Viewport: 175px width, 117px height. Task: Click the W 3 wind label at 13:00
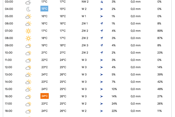coord(84,75)
